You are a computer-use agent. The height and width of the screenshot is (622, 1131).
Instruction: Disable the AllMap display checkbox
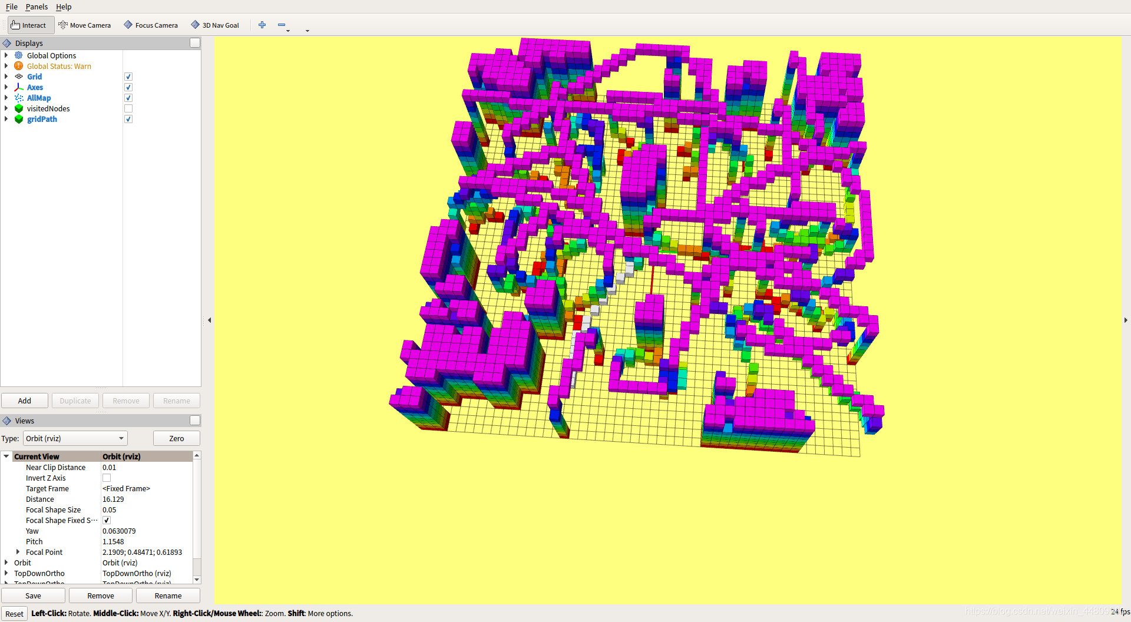[x=128, y=98]
